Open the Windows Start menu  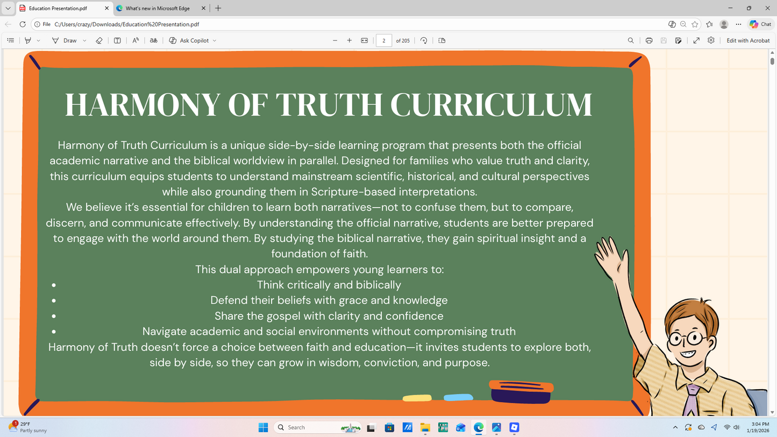coord(263,427)
